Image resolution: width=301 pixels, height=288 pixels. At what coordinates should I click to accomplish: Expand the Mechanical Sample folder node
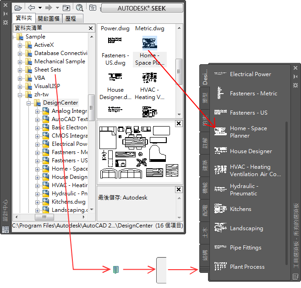coord(20,62)
